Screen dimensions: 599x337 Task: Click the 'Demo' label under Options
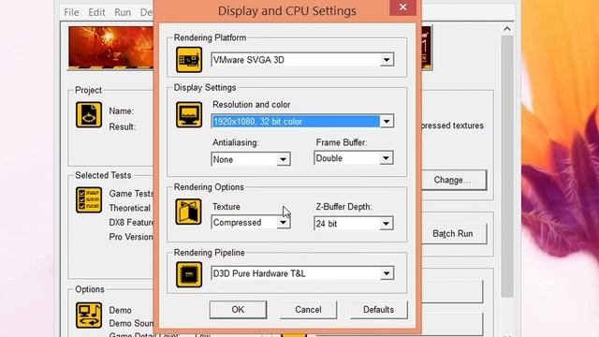pos(120,310)
